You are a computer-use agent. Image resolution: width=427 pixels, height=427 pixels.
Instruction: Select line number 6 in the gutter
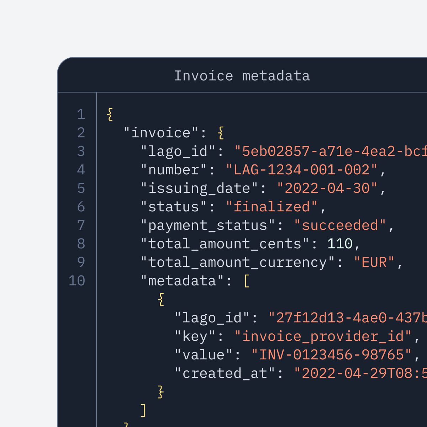click(x=81, y=207)
